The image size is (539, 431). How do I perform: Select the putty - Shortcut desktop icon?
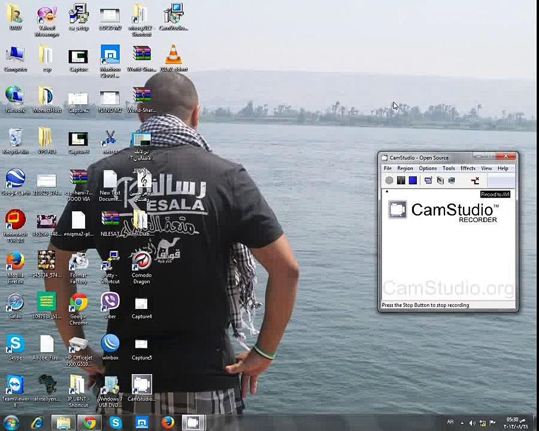pos(110,268)
